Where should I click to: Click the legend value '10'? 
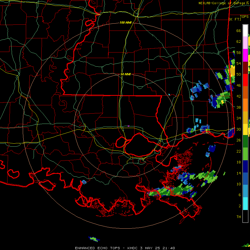(239, 184)
